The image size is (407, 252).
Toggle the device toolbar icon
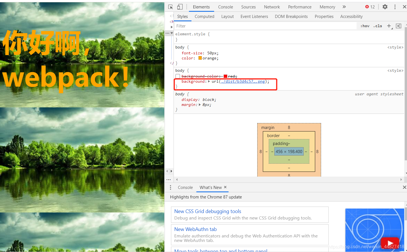tap(180, 7)
